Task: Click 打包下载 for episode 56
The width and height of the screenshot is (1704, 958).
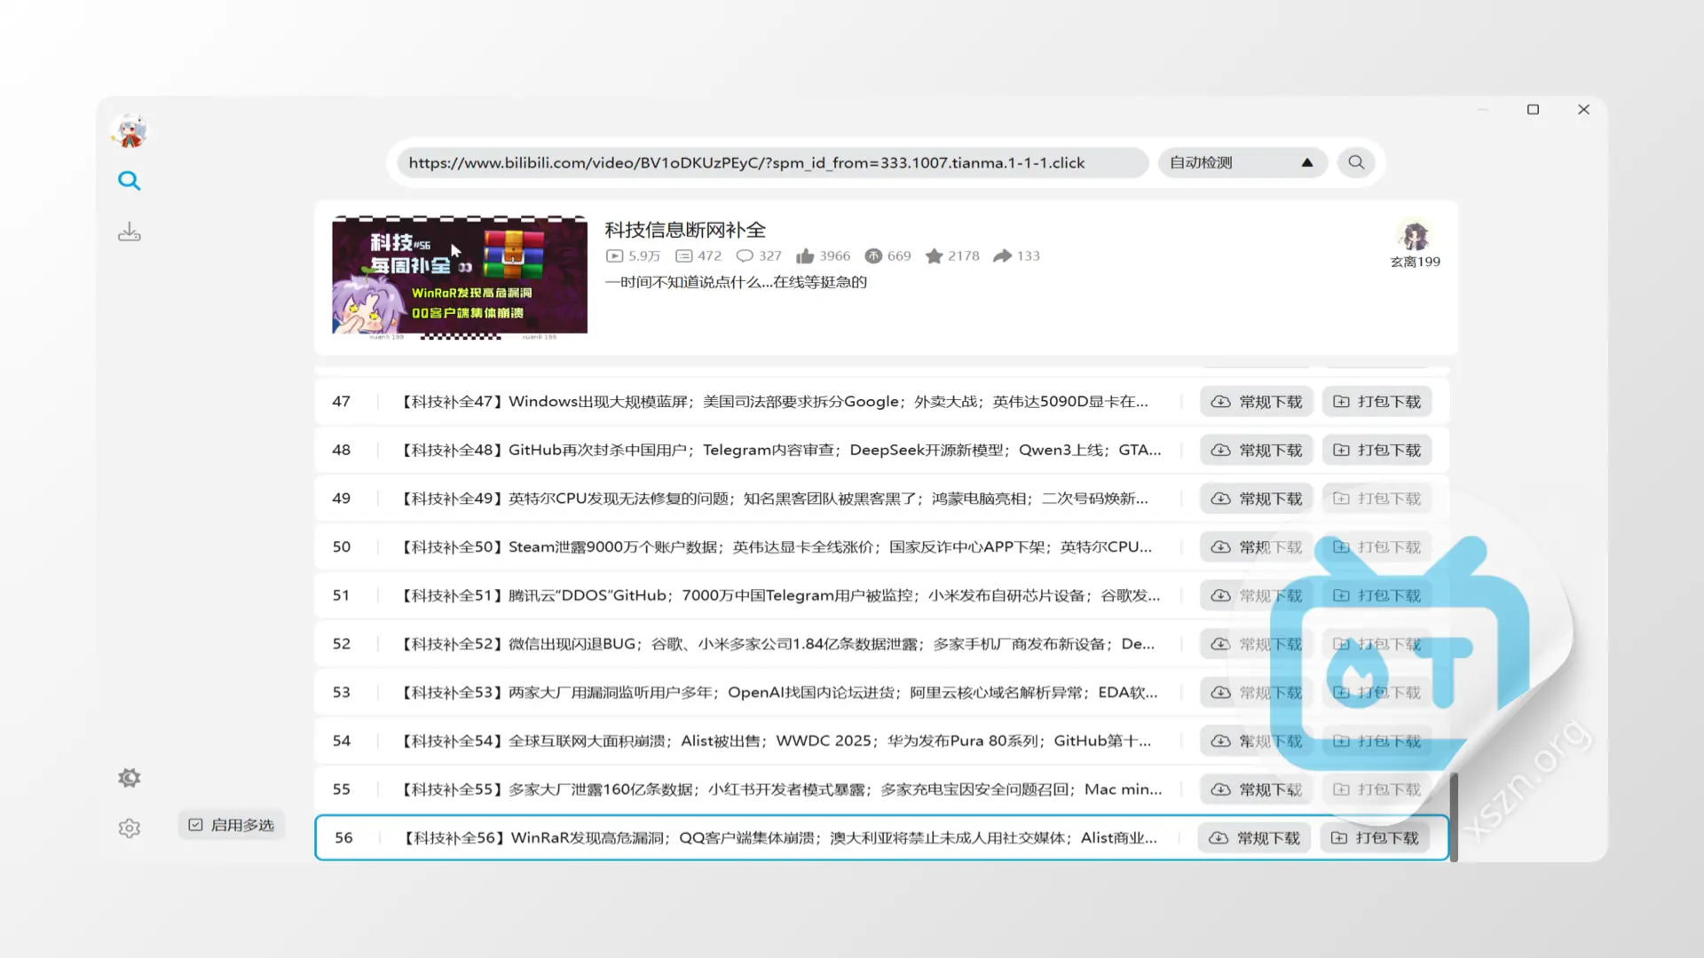Action: click(1374, 838)
